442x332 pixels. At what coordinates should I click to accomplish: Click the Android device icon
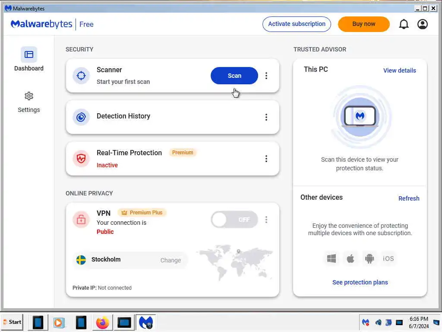(x=369, y=259)
